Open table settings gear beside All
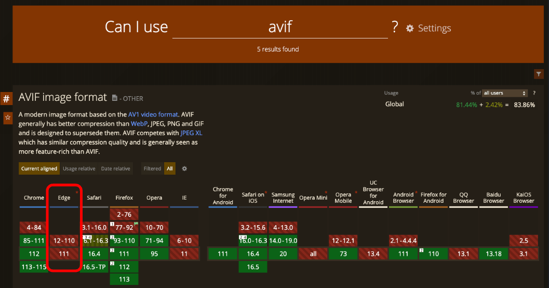Image resolution: width=549 pixels, height=288 pixels. point(184,168)
